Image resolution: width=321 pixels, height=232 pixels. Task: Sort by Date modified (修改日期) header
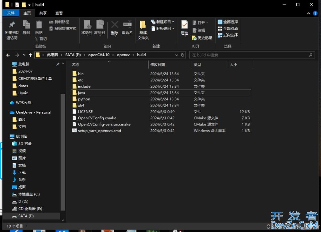click(x=157, y=64)
